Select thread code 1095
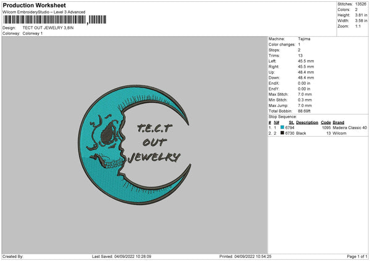The height and width of the screenshot is (261, 370). tap(326, 127)
